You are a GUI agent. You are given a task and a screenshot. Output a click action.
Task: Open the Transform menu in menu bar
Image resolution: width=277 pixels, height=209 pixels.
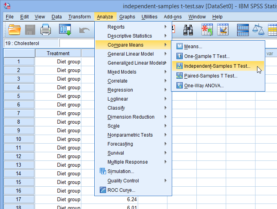pyautogui.click(x=79, y=17)
